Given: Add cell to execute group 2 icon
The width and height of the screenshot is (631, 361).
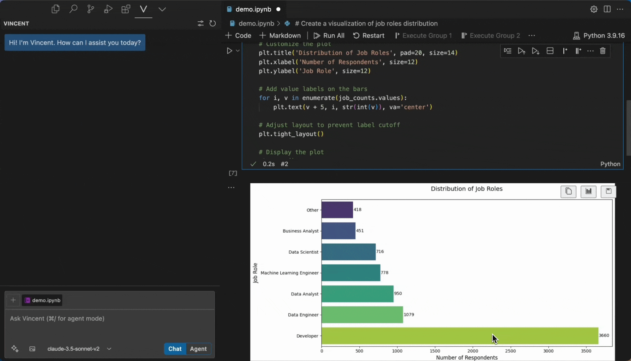Looking at the screenshot, I should pos(578,51).
